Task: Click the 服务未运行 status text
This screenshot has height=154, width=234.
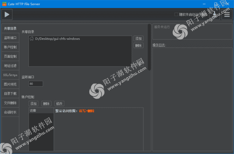Action: point(162,27)
